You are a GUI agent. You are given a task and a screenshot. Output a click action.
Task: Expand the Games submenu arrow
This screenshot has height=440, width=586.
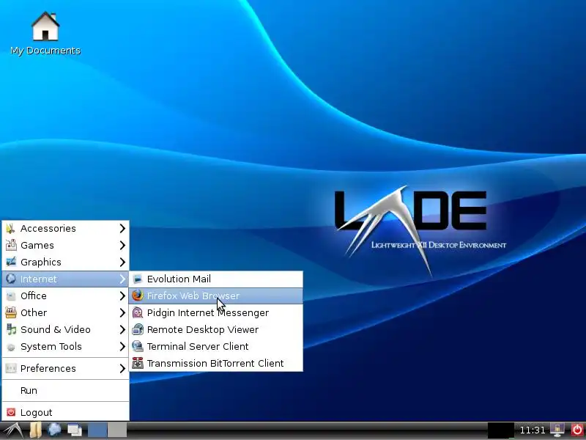[122, 245]
